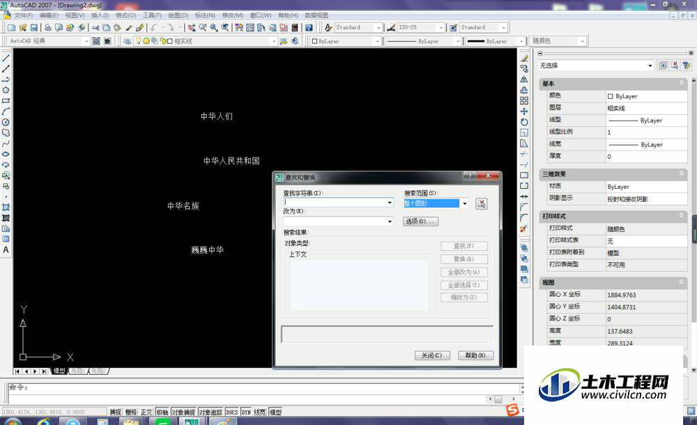Click the 选项(O)... button
The width and height of the screenshot is (697, 425).
(420, 221)
